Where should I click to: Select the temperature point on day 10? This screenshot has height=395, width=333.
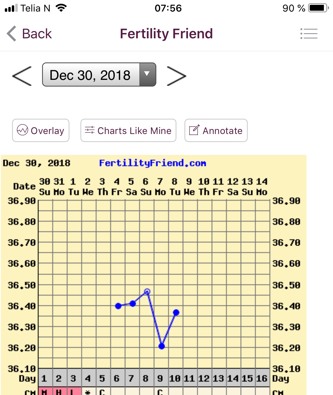tap(176, 312)
